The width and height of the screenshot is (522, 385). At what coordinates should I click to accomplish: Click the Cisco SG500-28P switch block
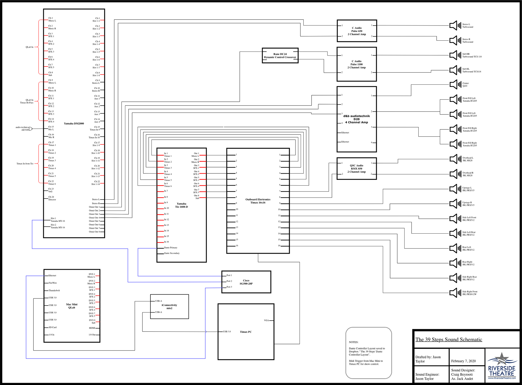(x=246, y=282)
